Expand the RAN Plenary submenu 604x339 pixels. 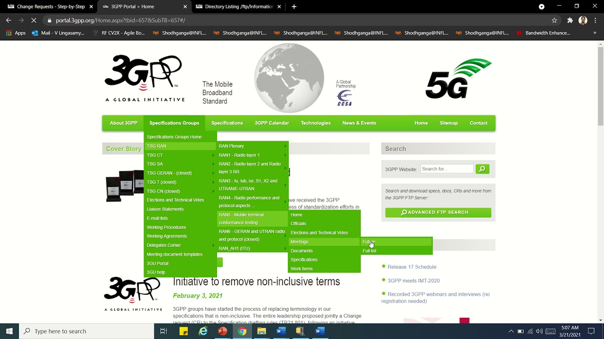coord(252,146)
